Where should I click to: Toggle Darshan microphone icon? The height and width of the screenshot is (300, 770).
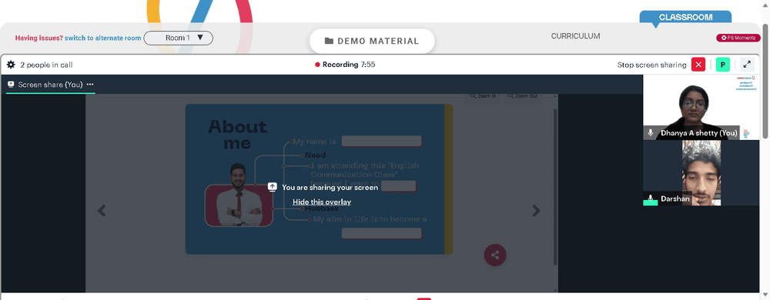[x=651, y=198]
